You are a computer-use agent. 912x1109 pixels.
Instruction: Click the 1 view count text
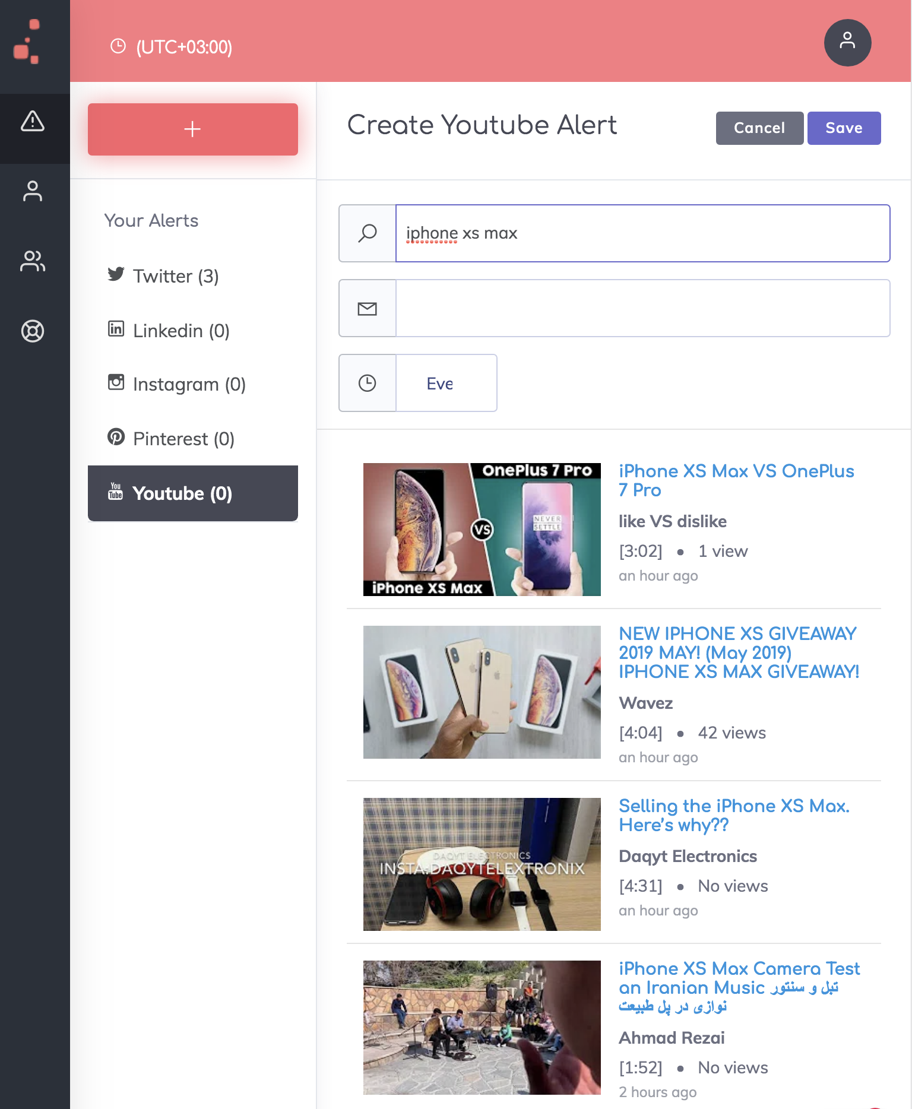pyautogui.click(x=723, y=551)
